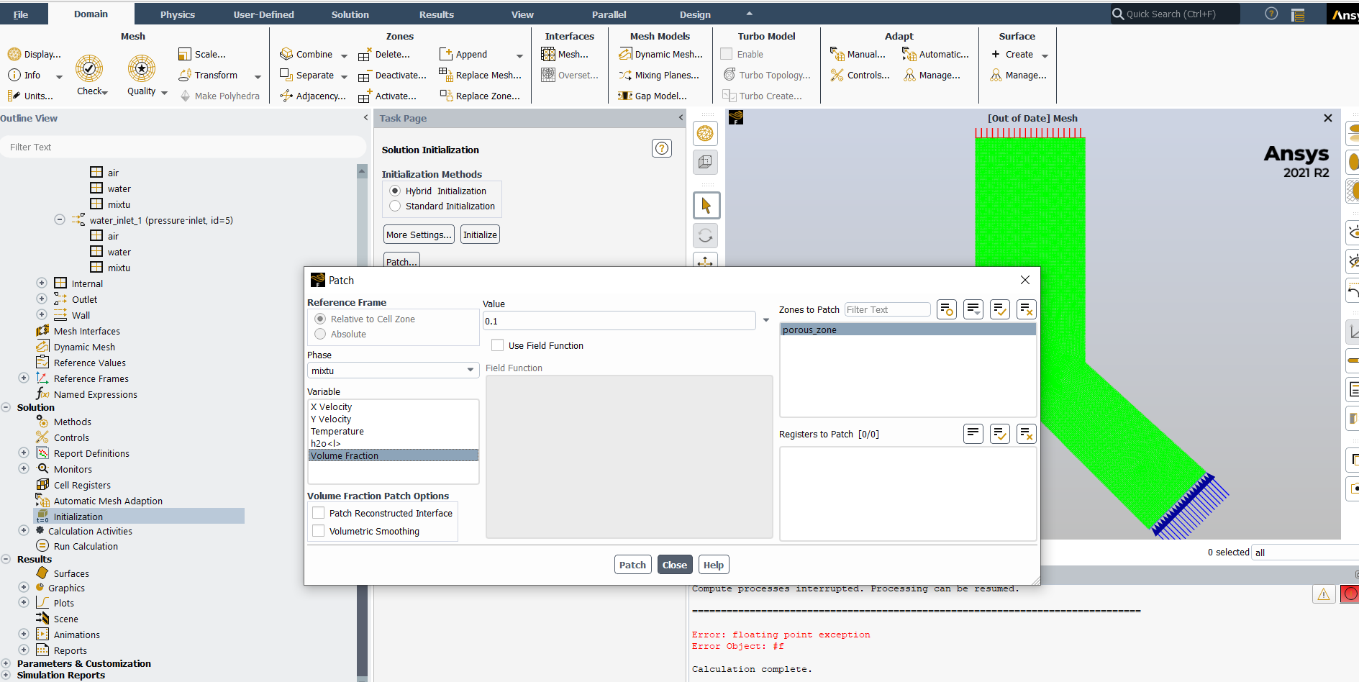
Task: Click the select-pointer tool in viewport toolbar
Action: coord(706,206)
